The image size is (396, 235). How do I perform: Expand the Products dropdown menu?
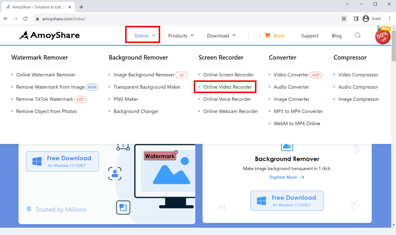181,36
